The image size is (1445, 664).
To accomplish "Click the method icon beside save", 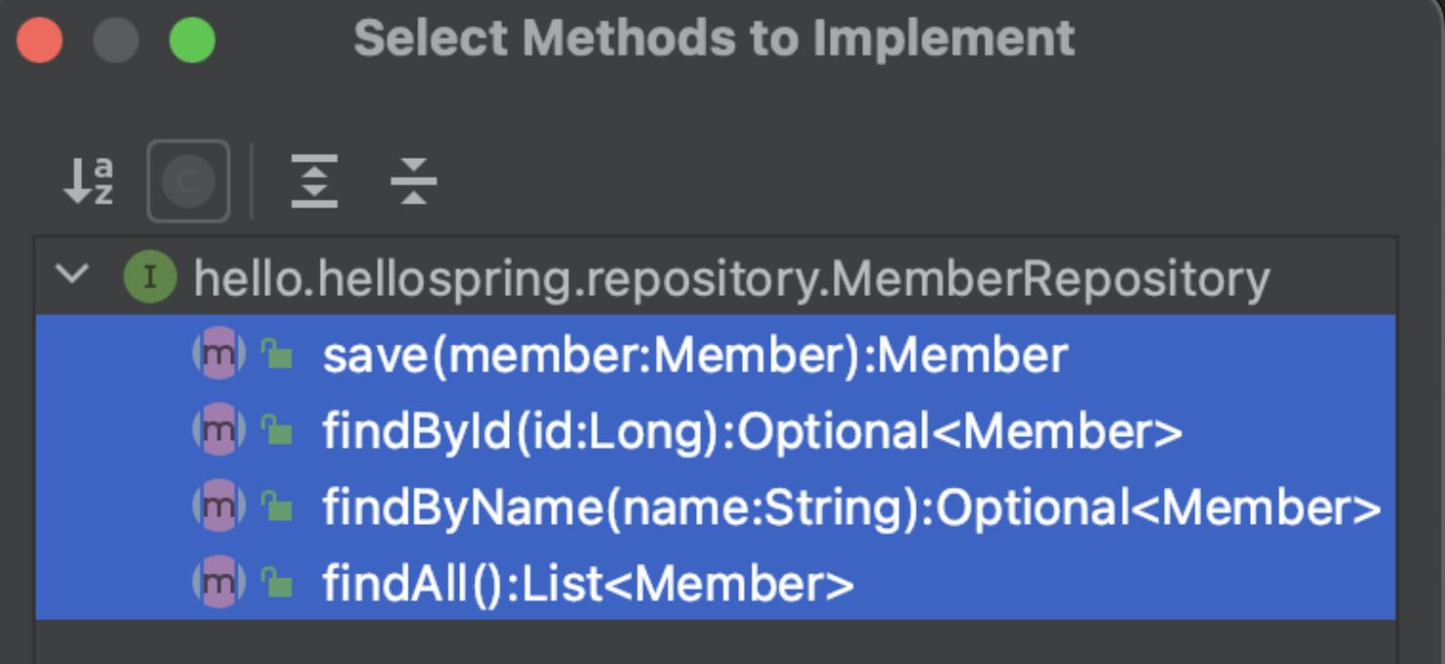I will coord(217,354).
